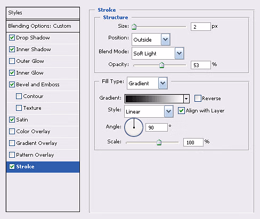Select the Drop Shadow style entry
260x219 pixels.
tap(33, 38)
